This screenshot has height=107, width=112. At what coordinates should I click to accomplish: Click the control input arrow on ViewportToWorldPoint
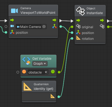[x=12, y=20]
